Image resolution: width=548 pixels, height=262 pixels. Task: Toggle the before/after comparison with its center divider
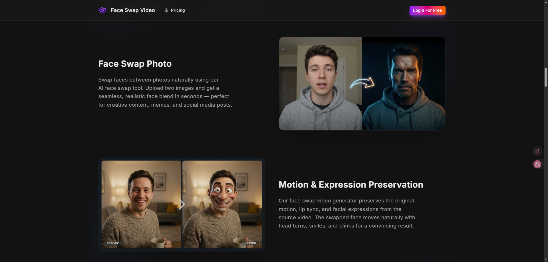(x=182, y=204)
